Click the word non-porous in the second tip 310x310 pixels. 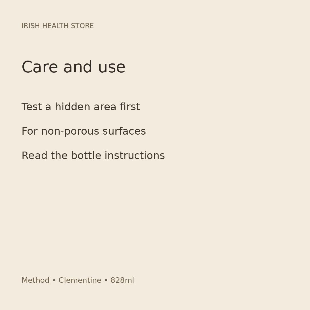[70, 131]
